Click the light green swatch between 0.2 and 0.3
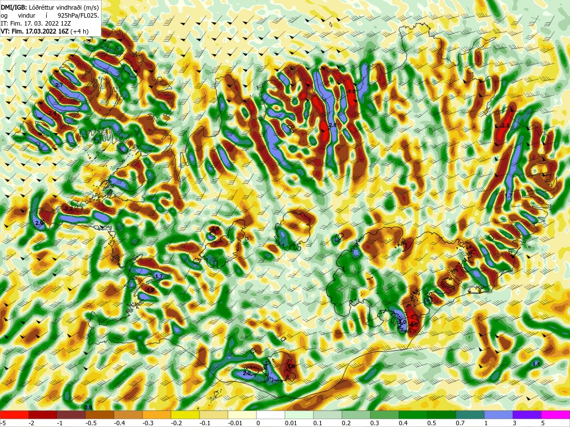Viewport: 570px width, 427px height. pos(356,414)
